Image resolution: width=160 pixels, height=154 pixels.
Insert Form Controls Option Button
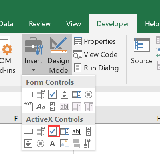89,94
